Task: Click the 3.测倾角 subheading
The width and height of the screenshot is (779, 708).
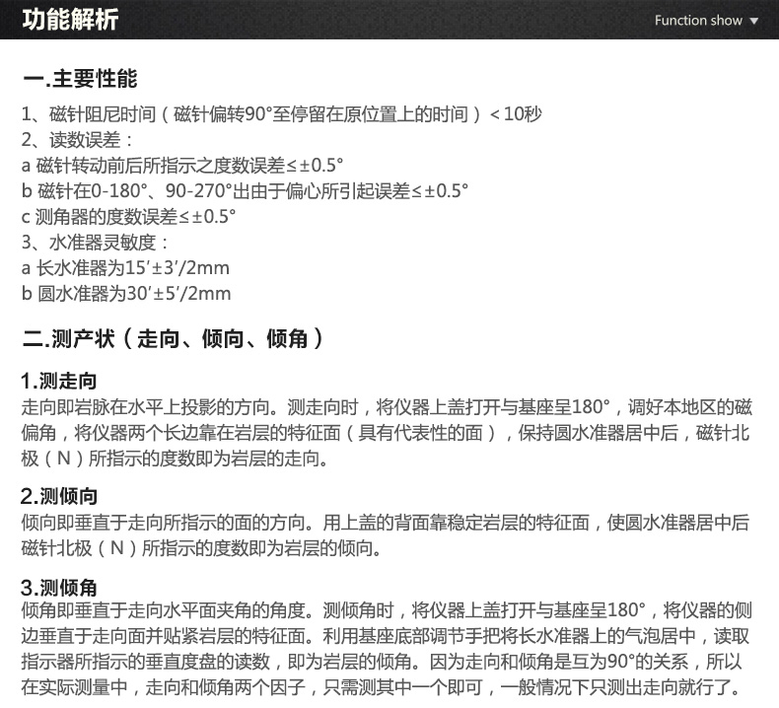Action: coord(59,589)
